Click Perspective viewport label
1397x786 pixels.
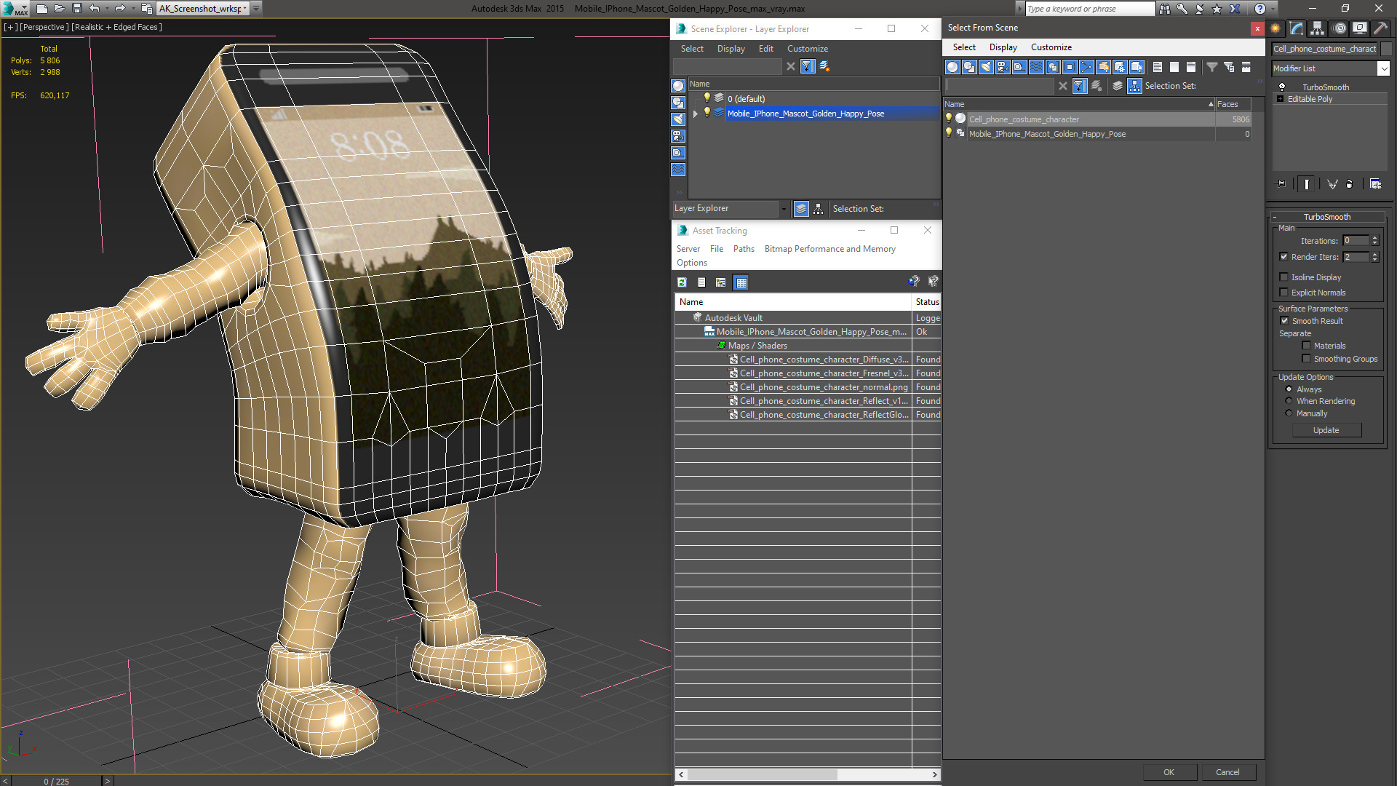coord(44,27)
